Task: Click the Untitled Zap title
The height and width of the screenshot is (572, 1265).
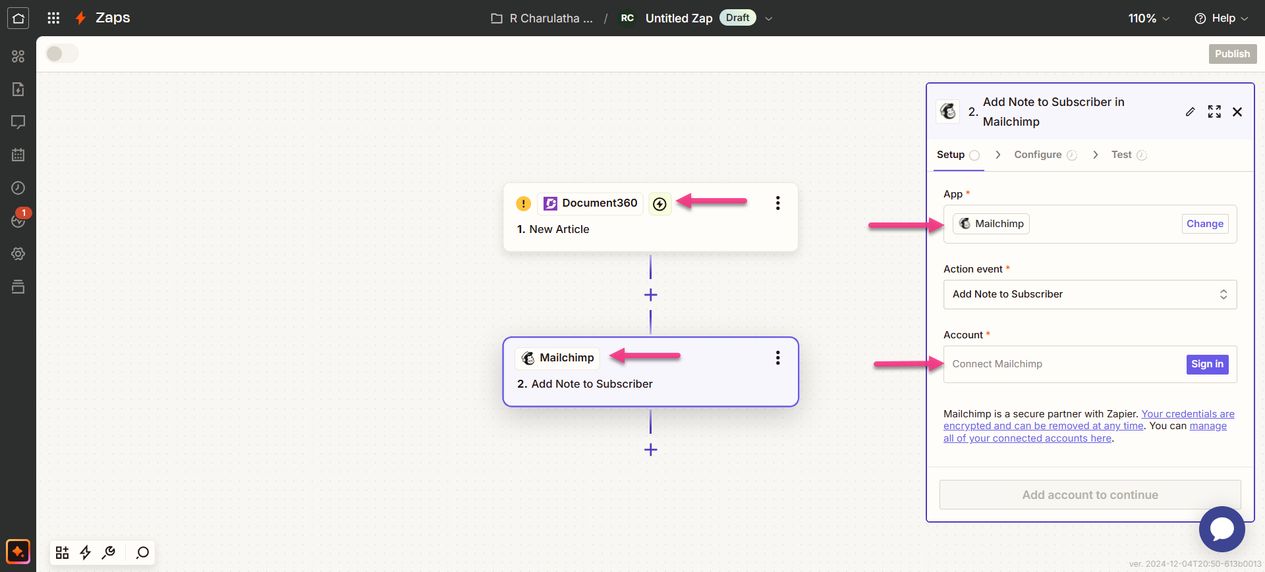Action: [679, 18]
